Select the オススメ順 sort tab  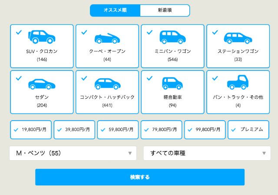tap(115, 10)
